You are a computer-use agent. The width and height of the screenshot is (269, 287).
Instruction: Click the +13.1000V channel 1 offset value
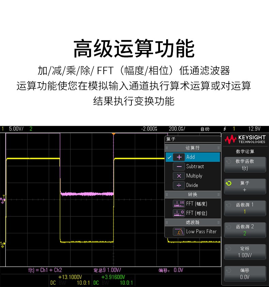[x=70, y=277]
